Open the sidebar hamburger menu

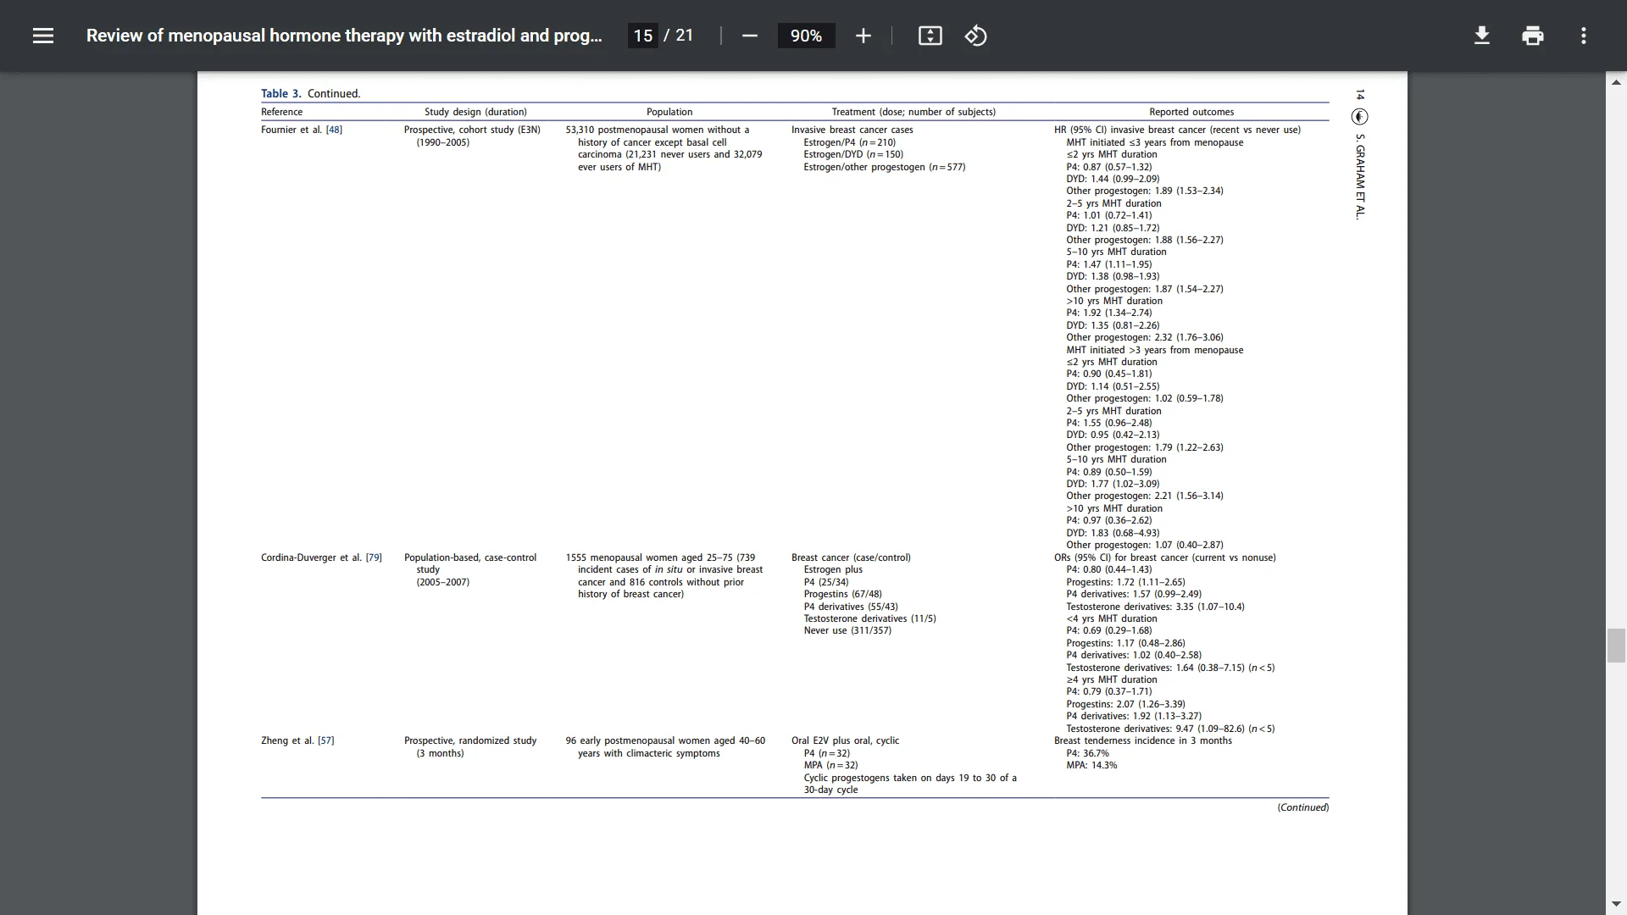tap(43, 36)
